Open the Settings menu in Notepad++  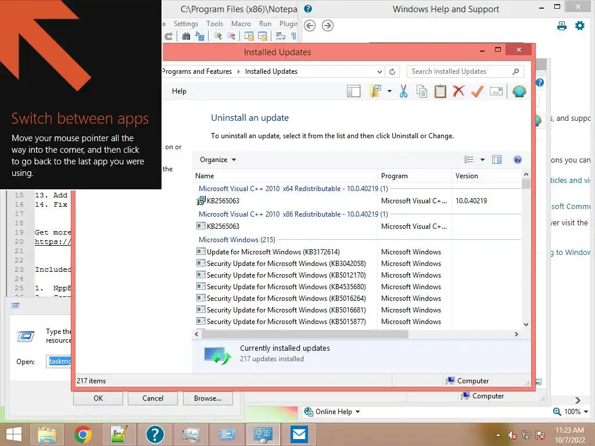[x=185, y=23]
